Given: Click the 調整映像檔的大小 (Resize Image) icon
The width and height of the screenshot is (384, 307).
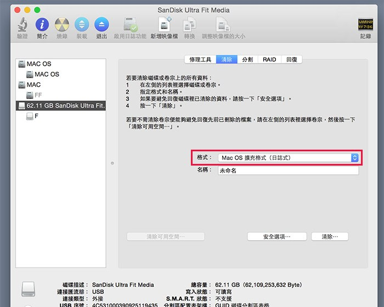Looking at the screenshot, I should [223, 25].
